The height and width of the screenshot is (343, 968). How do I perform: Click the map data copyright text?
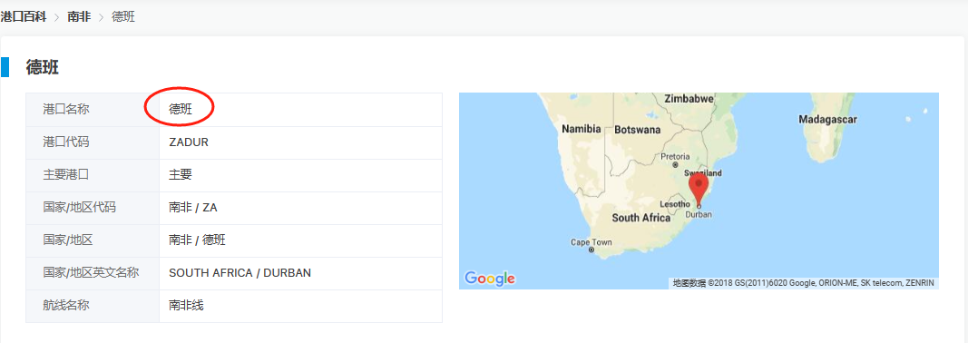pos(804,283)
